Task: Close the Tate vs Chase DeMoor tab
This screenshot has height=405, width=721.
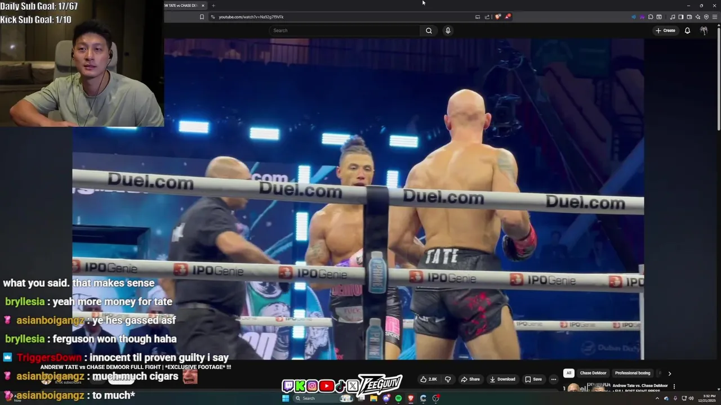Action: (203, 6)
